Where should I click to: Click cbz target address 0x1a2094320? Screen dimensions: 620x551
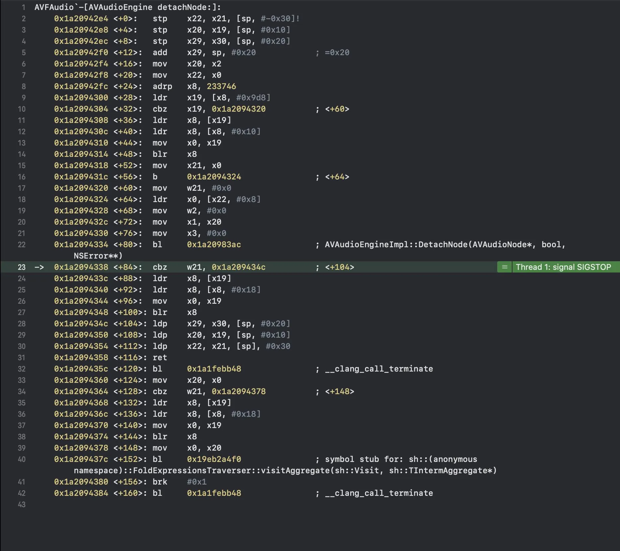coord(238,109)
